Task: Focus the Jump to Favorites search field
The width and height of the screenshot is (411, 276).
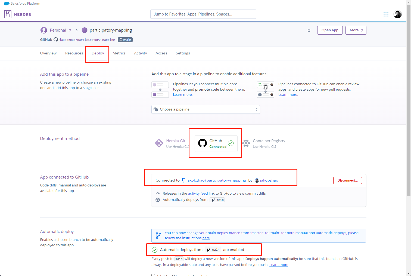Action: tap(203, 14)
